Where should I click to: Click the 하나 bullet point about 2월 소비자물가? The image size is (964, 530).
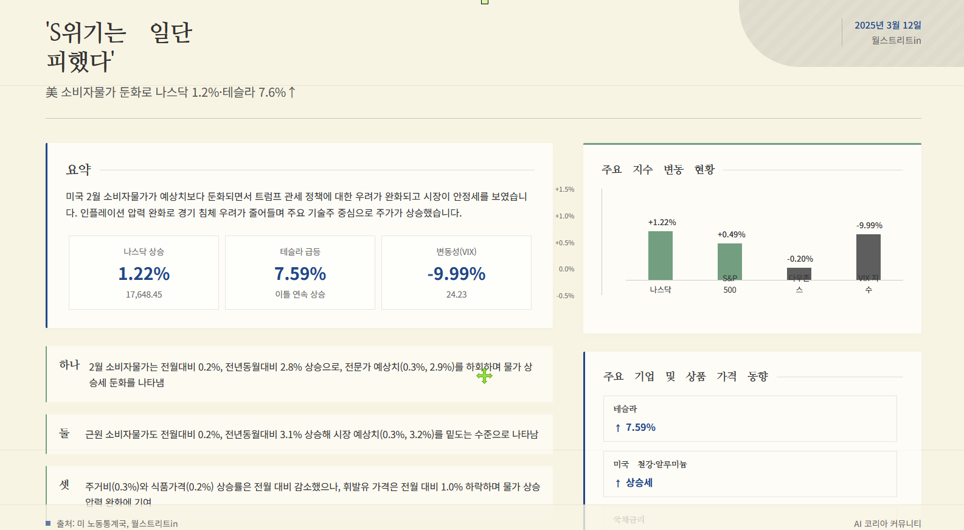tap(299, 374)
